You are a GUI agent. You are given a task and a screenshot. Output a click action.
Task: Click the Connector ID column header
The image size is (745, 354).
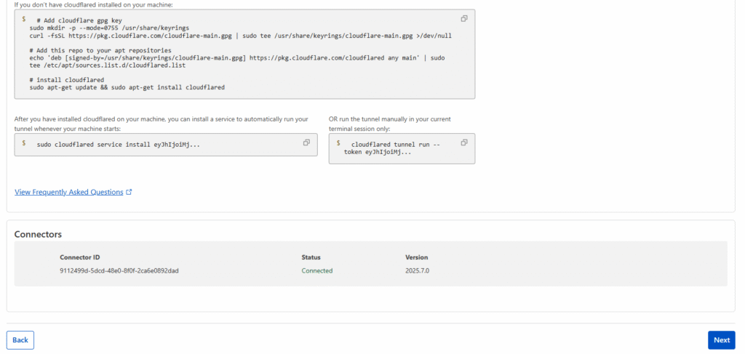pyautogui.click(x=80, y=257)
